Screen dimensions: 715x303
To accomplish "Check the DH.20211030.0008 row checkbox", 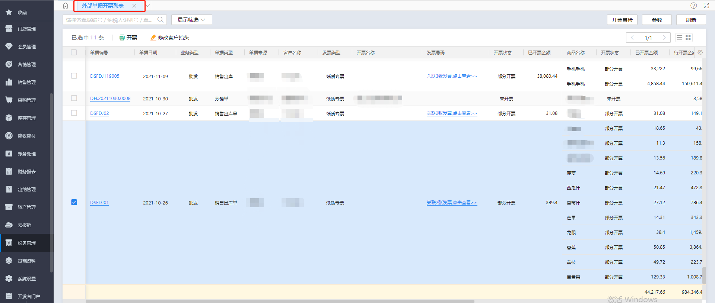I will [x=74, y=98].
